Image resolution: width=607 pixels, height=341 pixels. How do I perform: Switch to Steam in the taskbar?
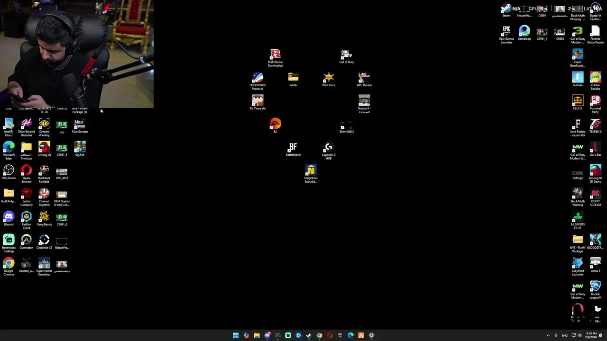(309, 335)
